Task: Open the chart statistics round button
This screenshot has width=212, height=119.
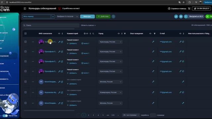Action: pos(176,17)
